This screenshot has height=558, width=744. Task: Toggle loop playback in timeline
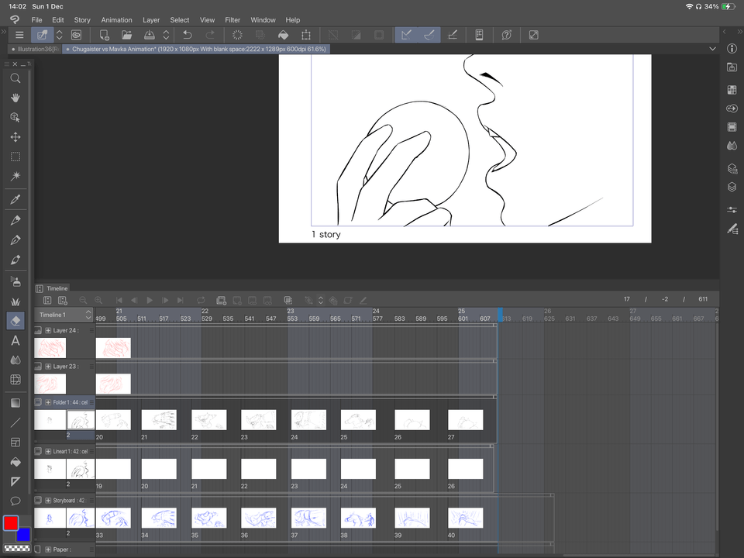[201, 300]
